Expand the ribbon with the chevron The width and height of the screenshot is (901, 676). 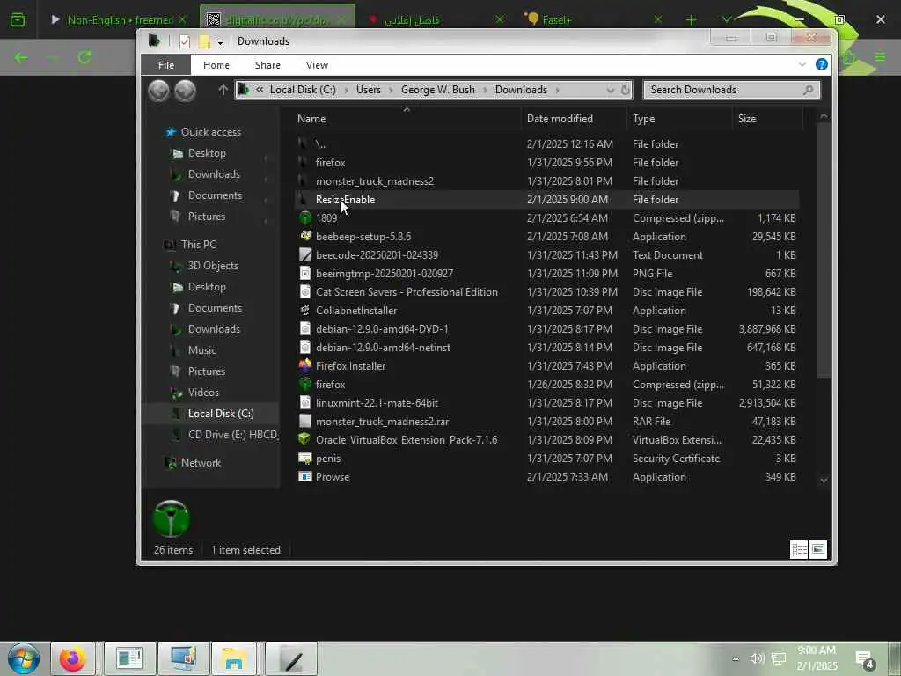(x=802, y=64)
